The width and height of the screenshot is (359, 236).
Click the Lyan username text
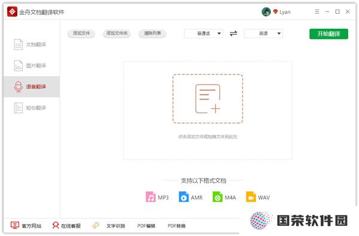click(285, 12)
